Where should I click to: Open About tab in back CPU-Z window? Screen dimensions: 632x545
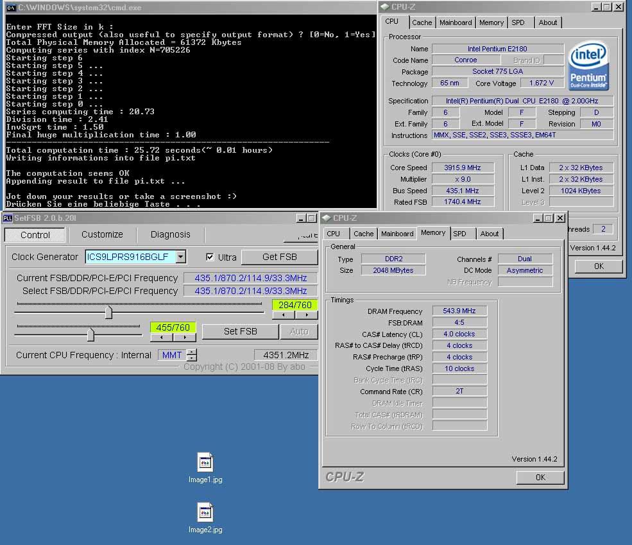[548, 22]
